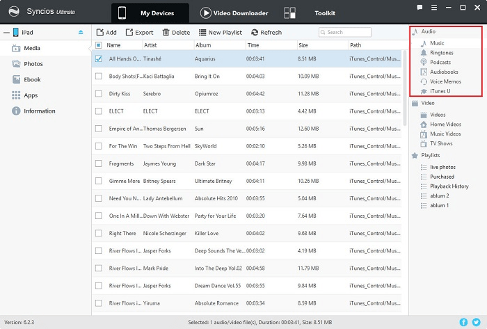Open the Voice Memos category
Screen dimensions: 487x329
(x=445, y=81)
